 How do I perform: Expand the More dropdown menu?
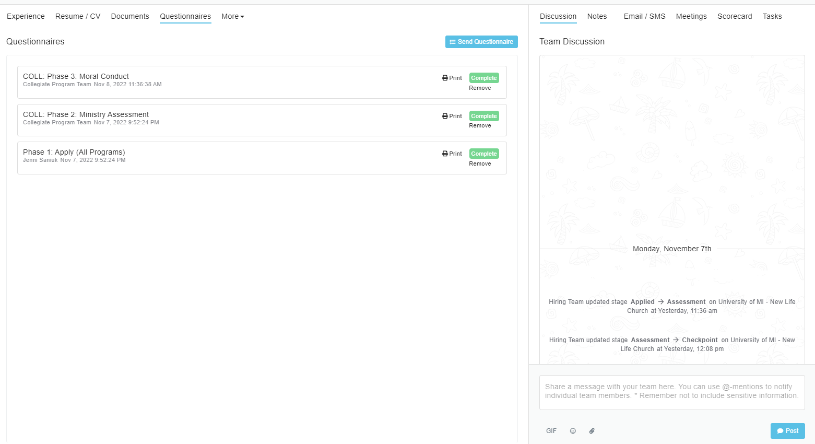coord(232,16)
